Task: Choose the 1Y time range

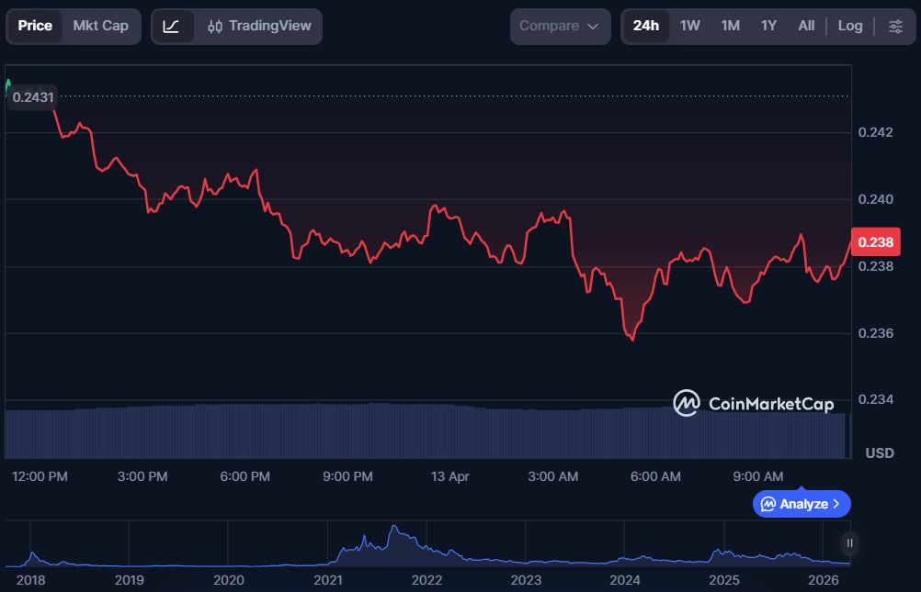Action: pos(768,26)
